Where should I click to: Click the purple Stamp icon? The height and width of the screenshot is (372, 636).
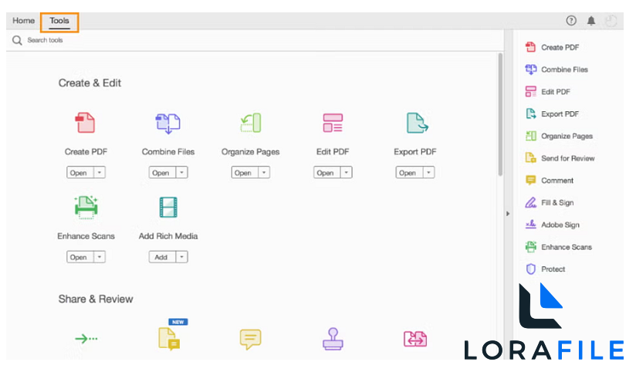(x=333, y=339)
